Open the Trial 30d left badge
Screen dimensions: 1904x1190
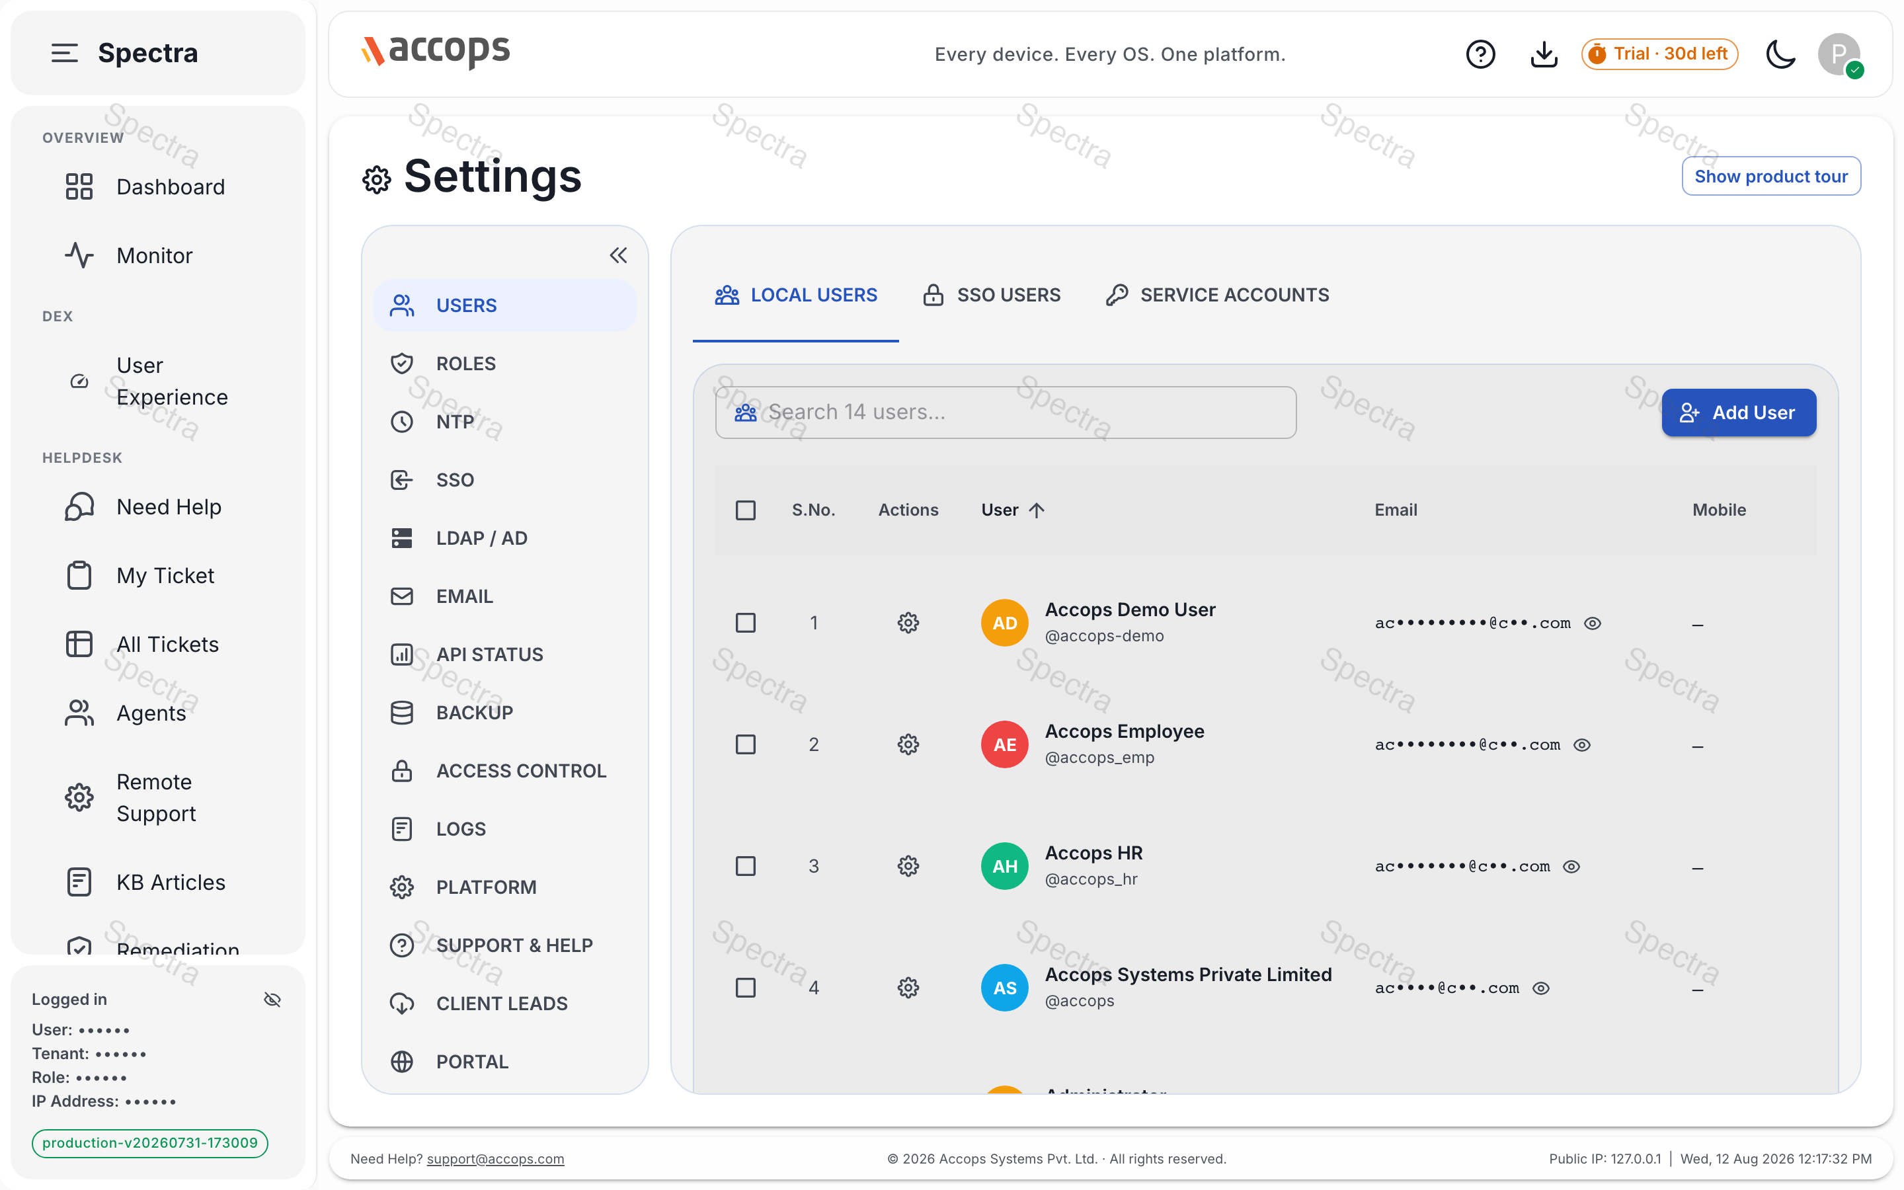tap(1659, 54)
